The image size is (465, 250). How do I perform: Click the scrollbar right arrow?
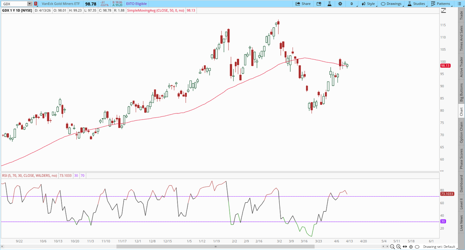click(386, 247)
